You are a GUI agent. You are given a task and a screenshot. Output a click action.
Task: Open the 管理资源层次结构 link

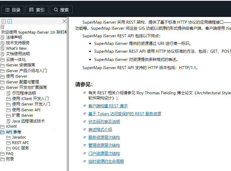[x=104, y=145]
